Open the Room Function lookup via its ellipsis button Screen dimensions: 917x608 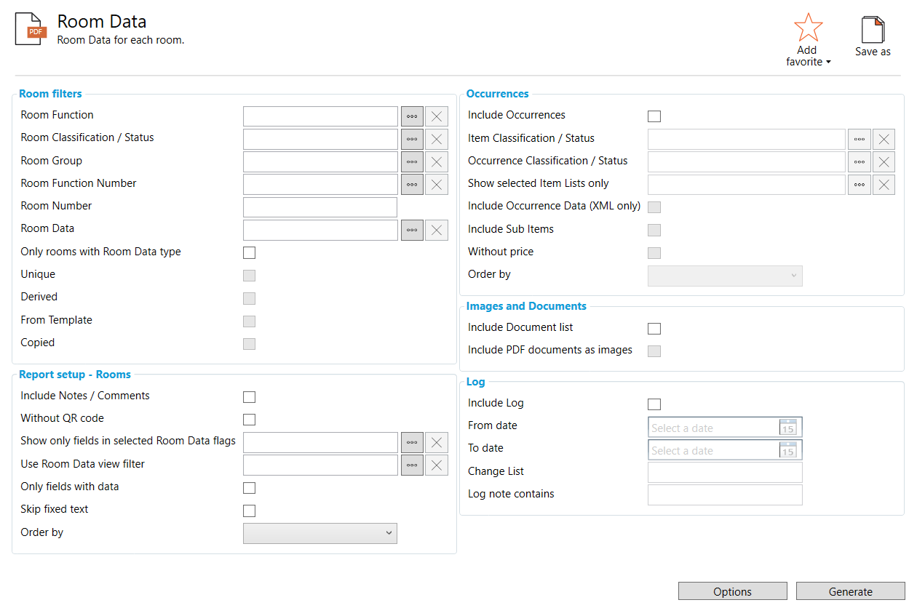411,116
